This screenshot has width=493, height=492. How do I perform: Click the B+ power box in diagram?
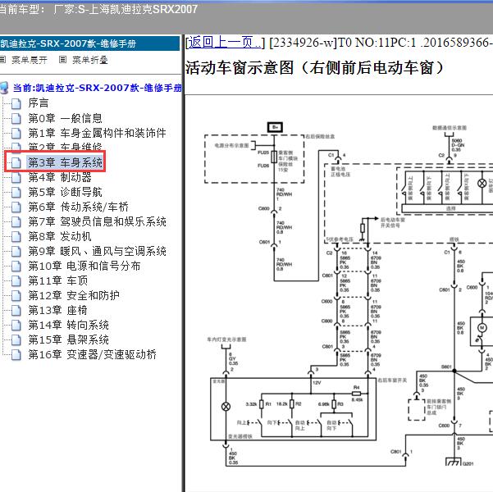coord(275,127)
